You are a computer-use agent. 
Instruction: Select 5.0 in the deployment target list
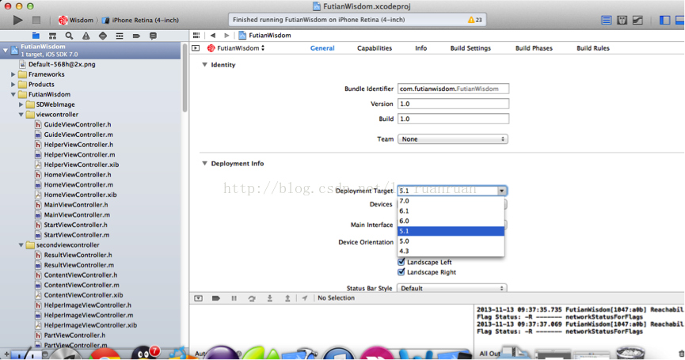[x=451, y=241]
